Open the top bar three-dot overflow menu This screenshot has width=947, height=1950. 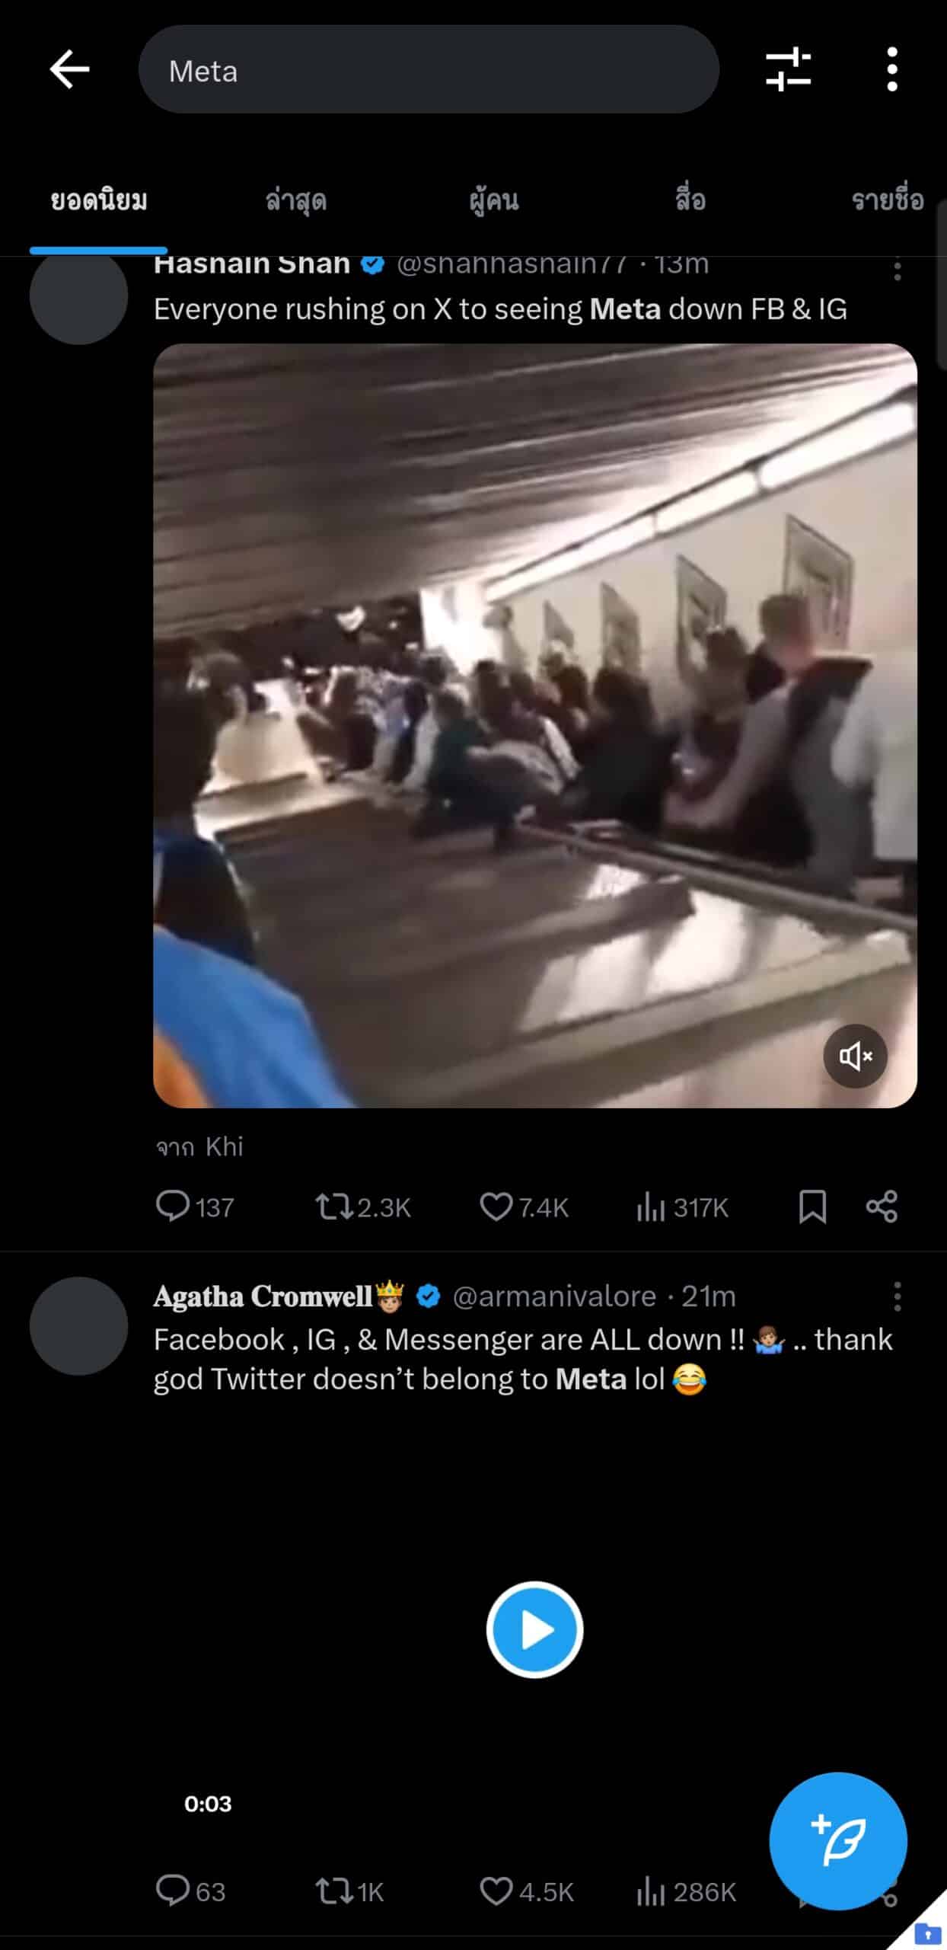[892, 69]
